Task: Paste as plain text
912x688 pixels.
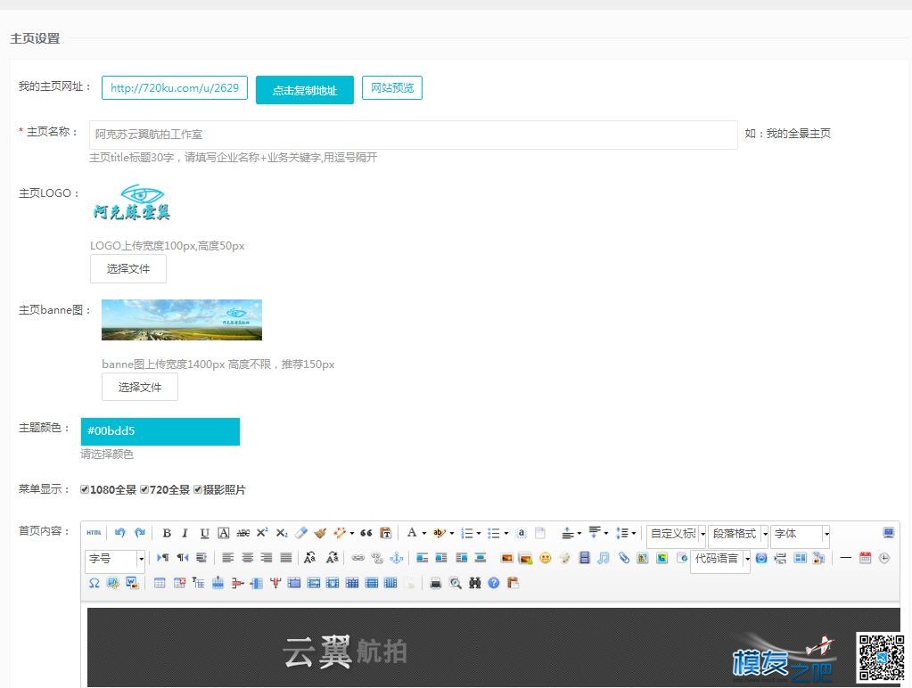Action: click(x=385, y=533)
